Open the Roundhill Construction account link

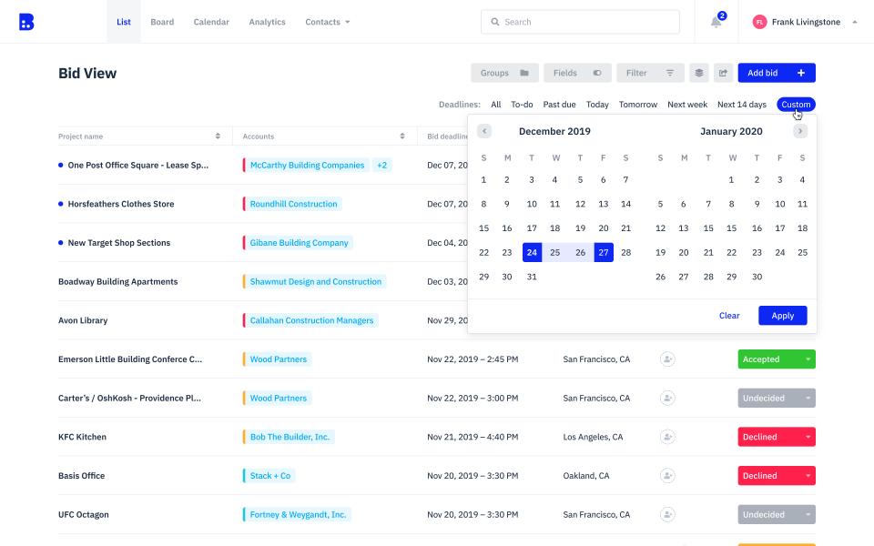pos(292,204)
